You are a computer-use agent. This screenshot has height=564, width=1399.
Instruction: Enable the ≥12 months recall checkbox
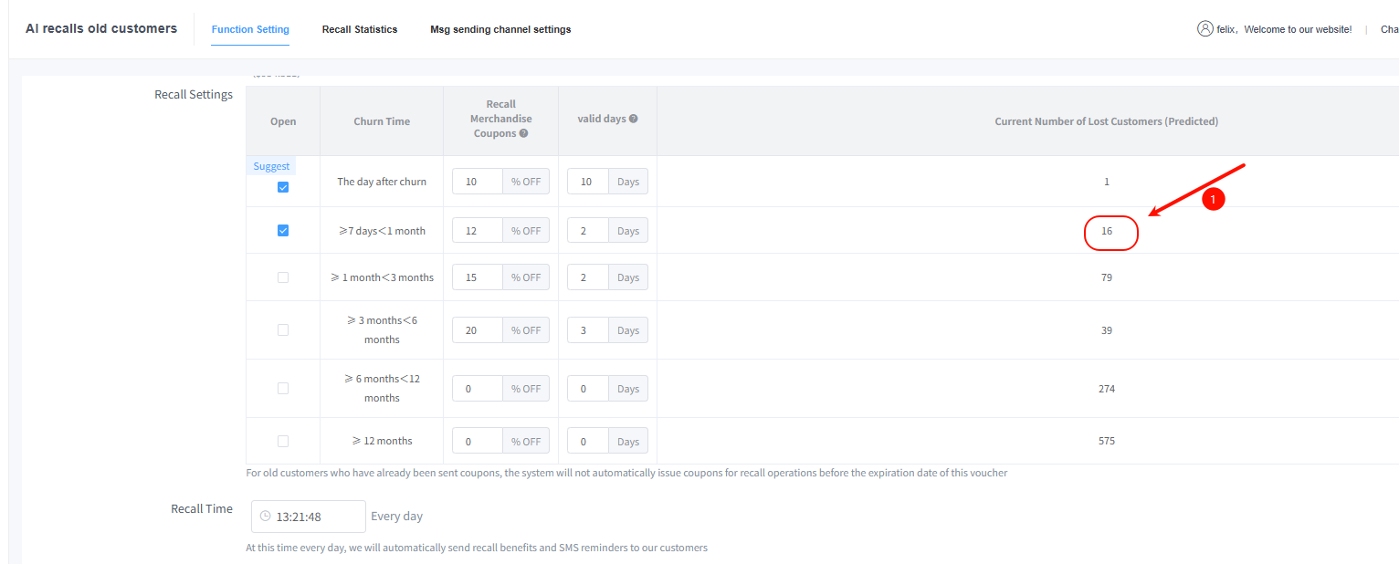coord(283,441)
